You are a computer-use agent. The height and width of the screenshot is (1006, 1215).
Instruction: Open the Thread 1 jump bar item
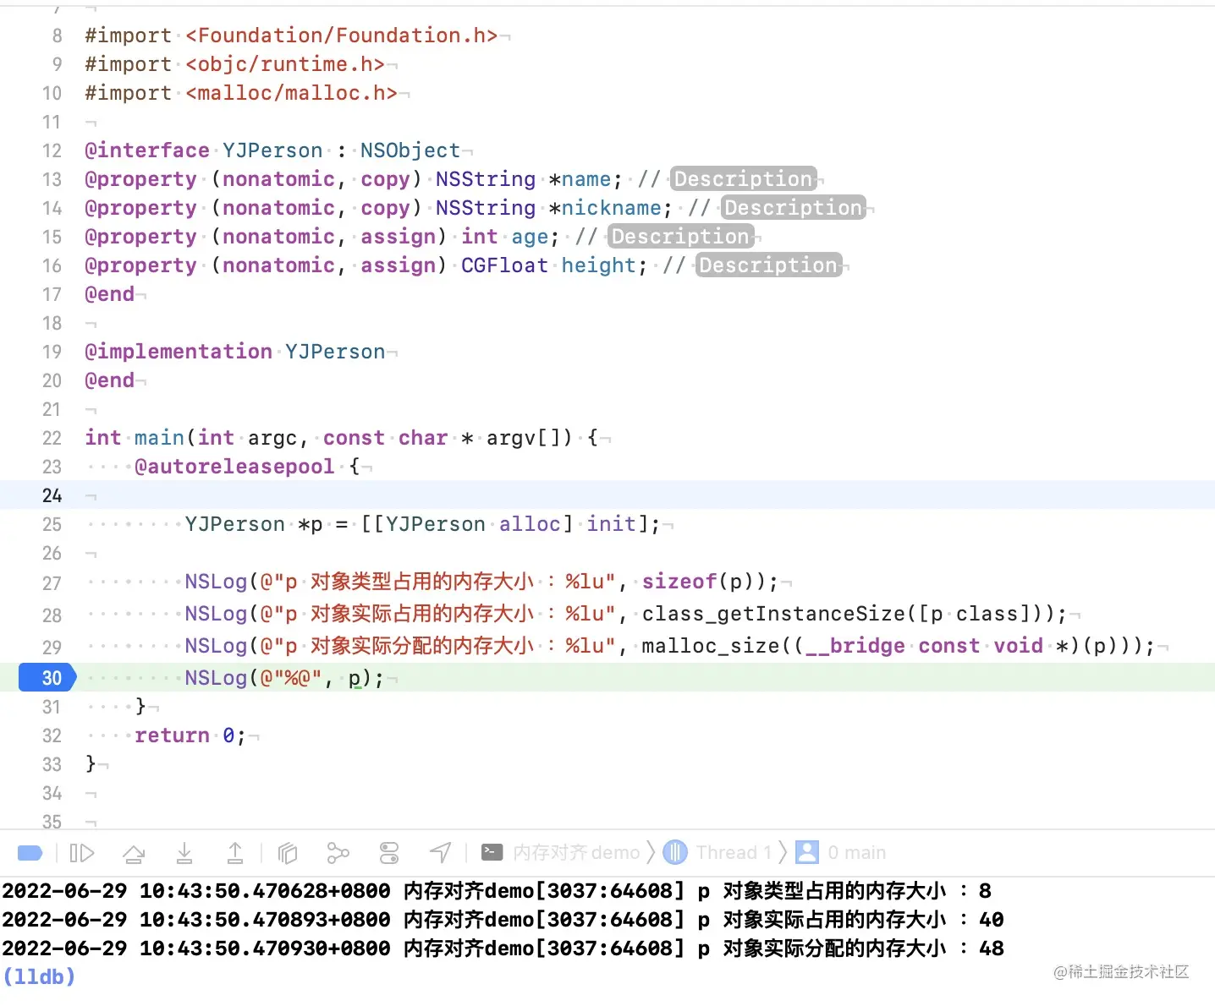click(x=734, y=852)
